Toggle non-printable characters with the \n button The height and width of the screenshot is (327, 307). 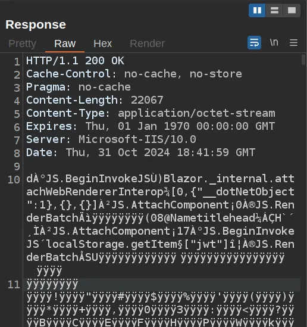pyautogui.click(x=274, y=42)
